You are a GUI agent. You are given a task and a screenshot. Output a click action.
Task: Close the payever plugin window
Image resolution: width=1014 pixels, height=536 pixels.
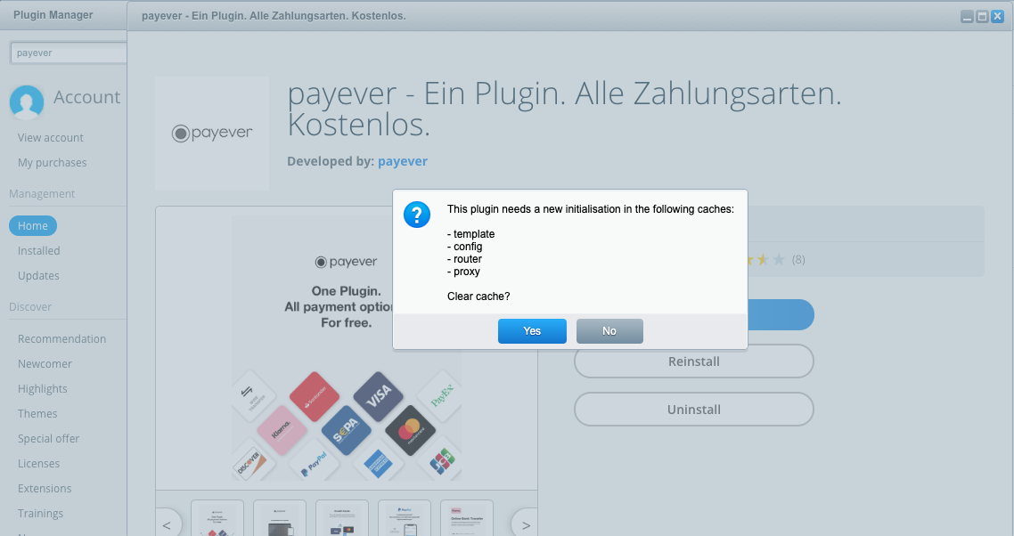point(997,17)
